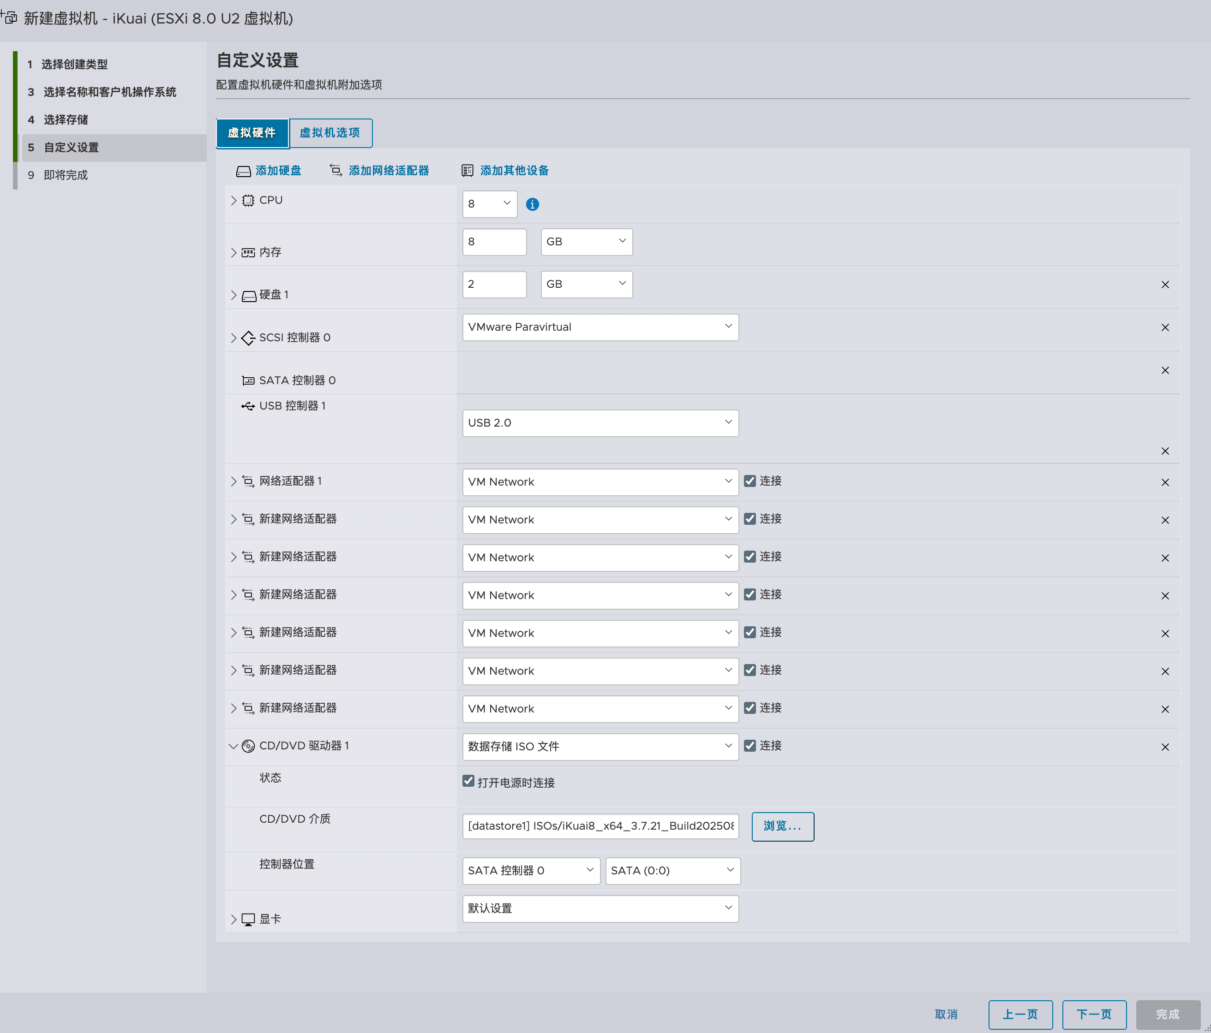Uncheck Connect for CD/DVD drive 1
1211x1033 pixels.
(750, 746)
